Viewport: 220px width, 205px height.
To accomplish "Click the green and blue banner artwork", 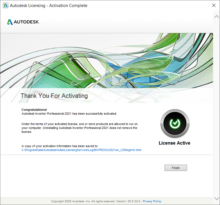I will pos(107,61).
